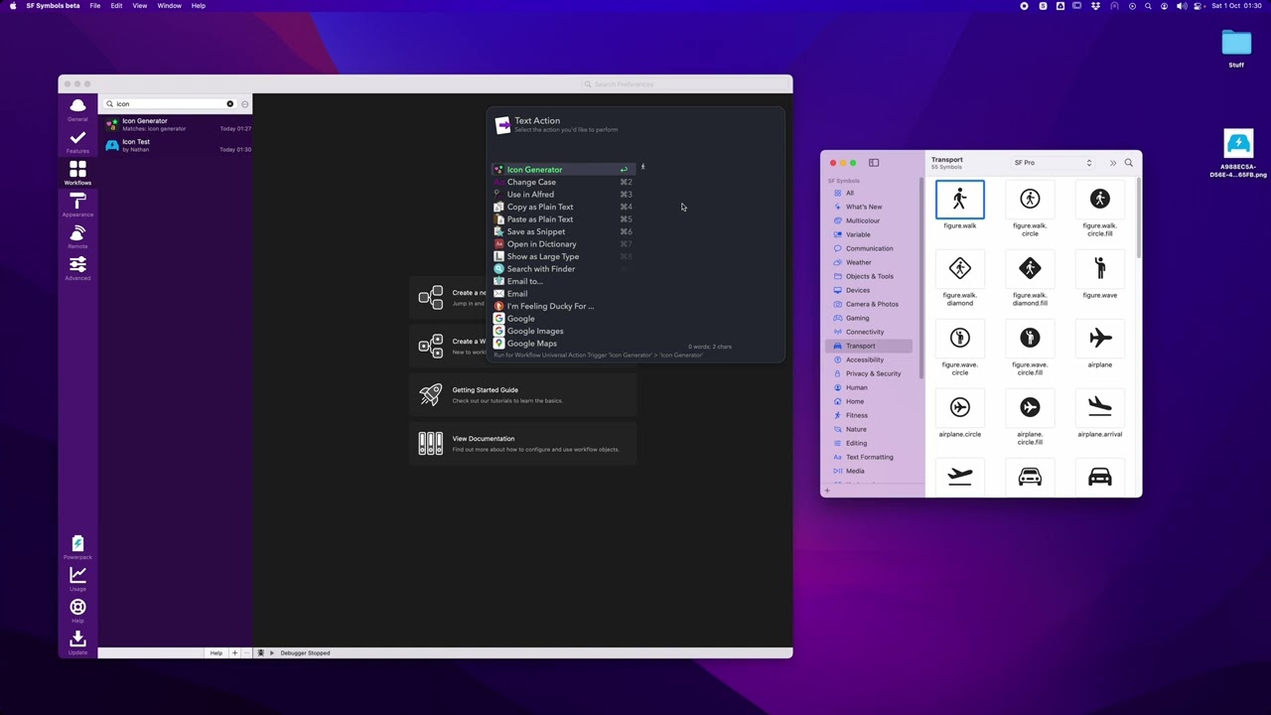
Task: Open View Documentation link
Action: click(522, 443)
